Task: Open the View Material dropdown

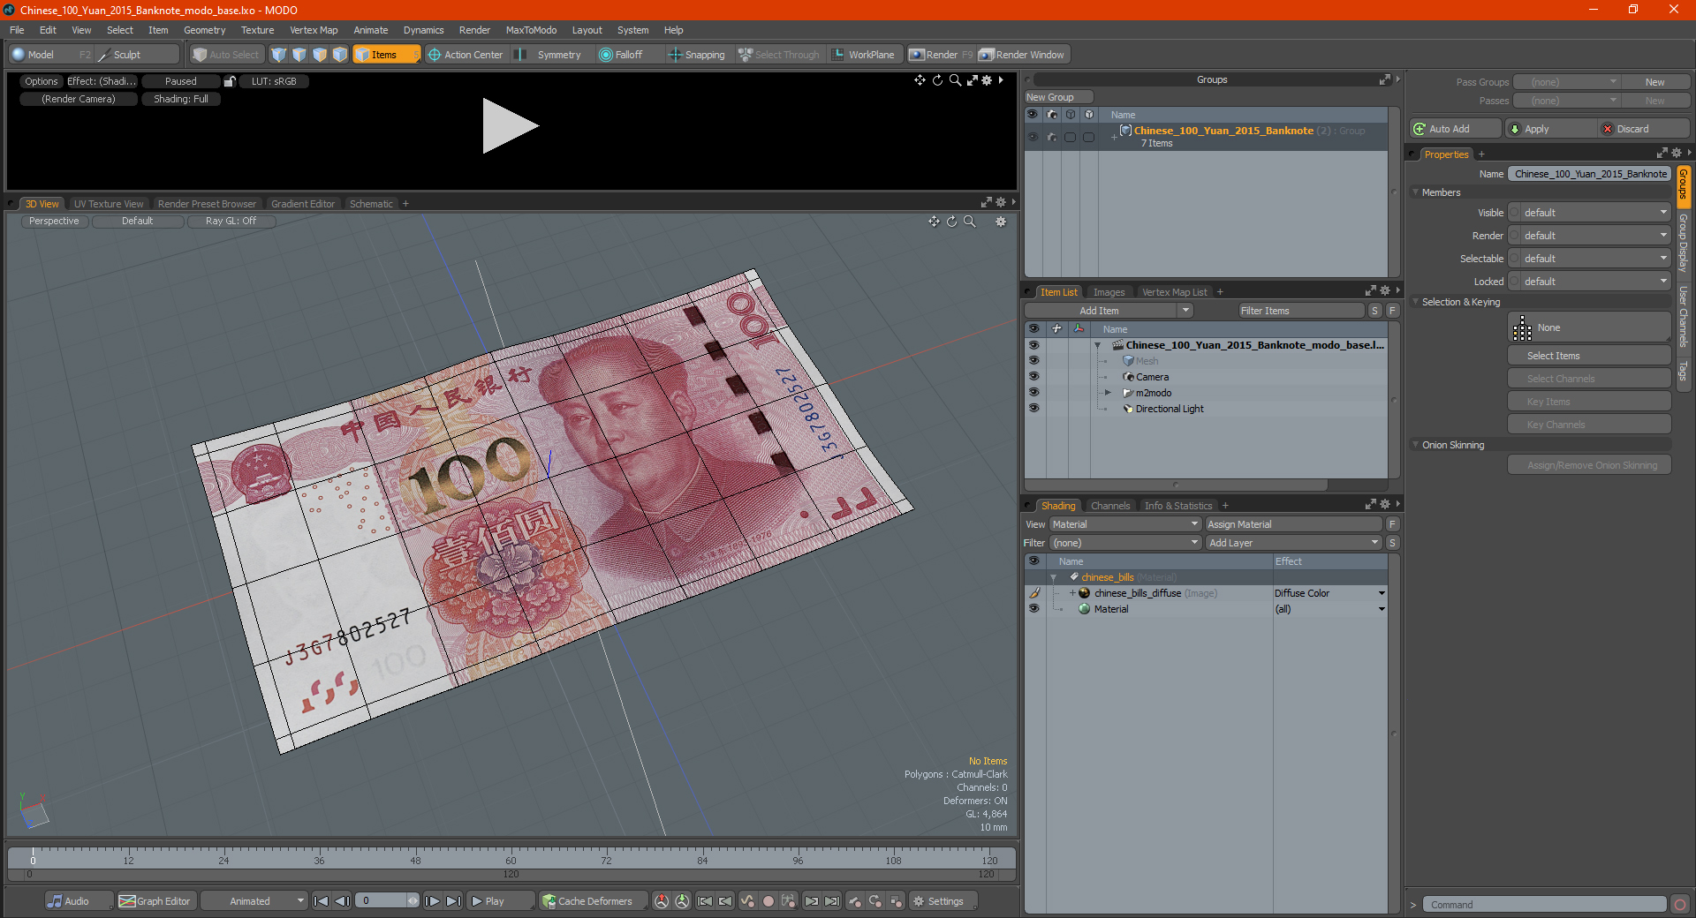Action: point(1124,524)
